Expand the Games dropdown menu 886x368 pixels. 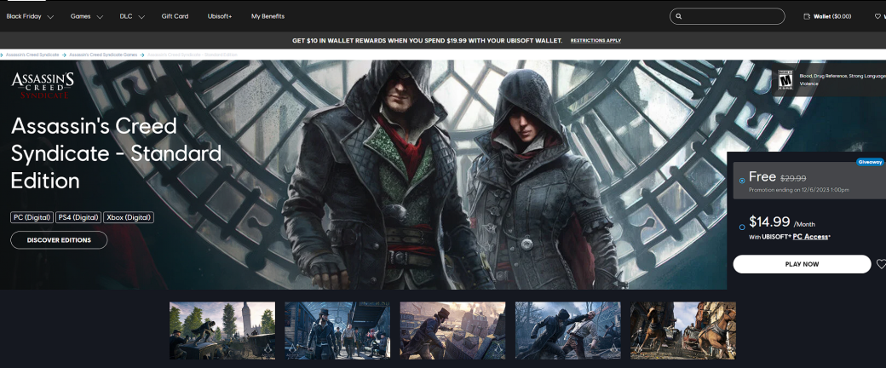click(x=86, y=16)
